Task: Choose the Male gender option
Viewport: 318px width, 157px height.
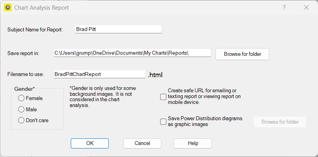Action: pyautogui.click(x=21, y=109)
